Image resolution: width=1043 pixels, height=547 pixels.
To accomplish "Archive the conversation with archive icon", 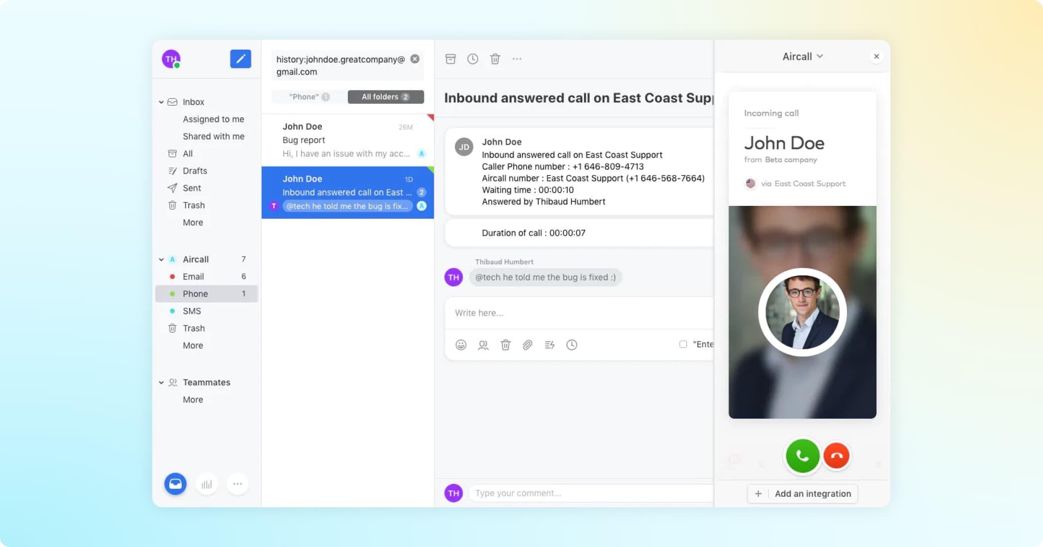I will [x=450, y=59].
